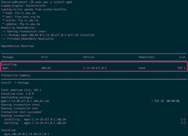
Task: Select the 'Installing : wget-1.14-10' line
Action: (x=35, y=119)
